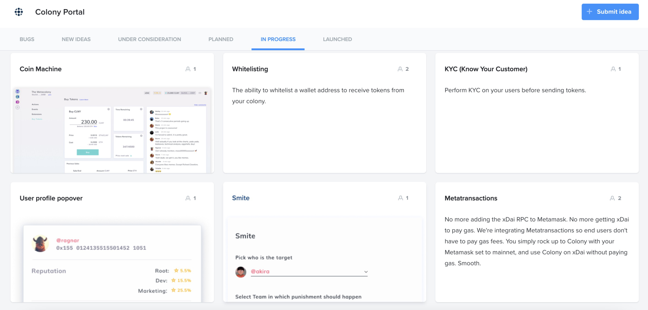This screenshot has width=648, height=310.
Task: Click the voter icon on Metatransactions card
Action: coord(612,198)
